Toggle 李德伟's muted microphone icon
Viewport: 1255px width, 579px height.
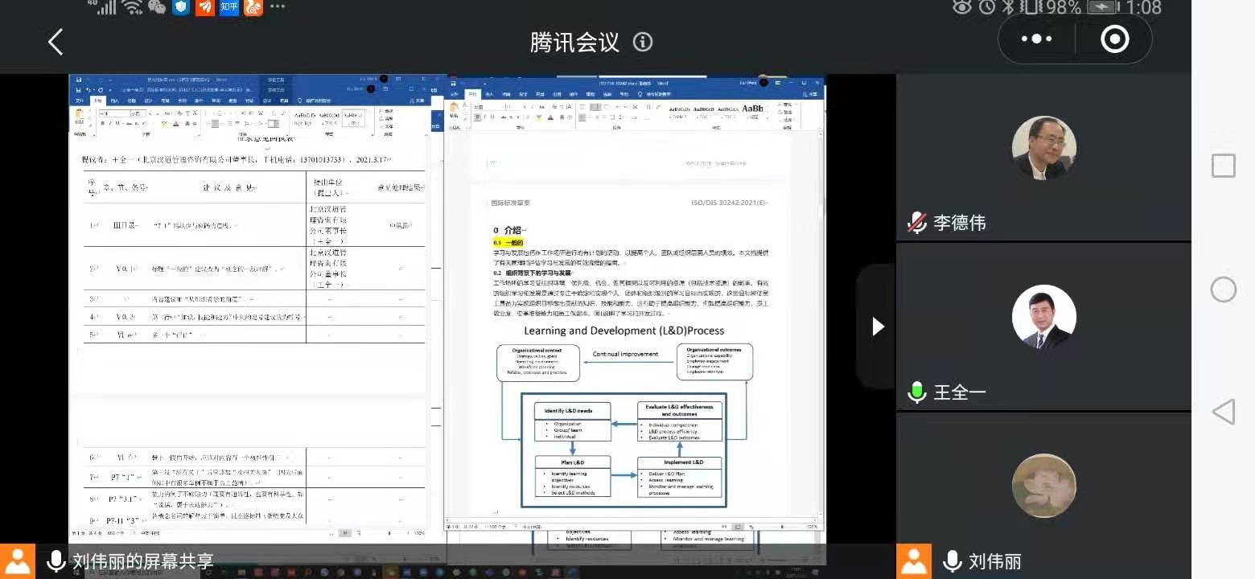[917, 222]
